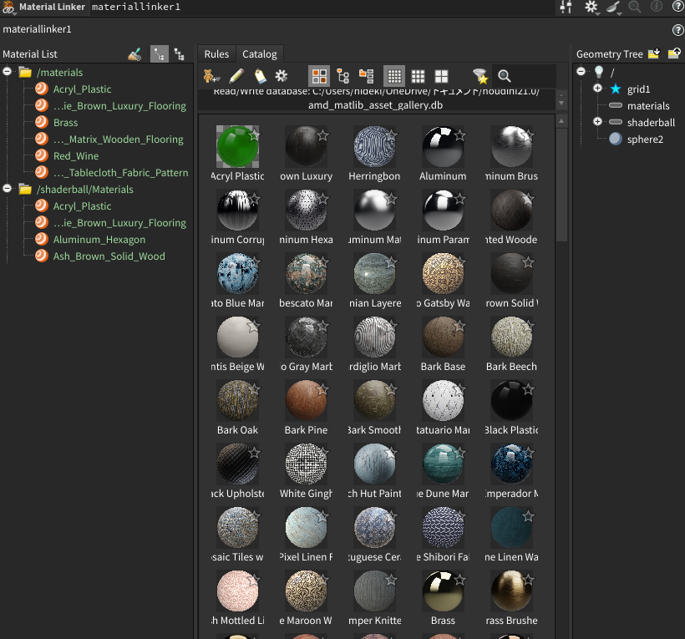Screen dimensions: 685x639
Task: Switch to the Catalog tab
Action: tap(260, 54)
